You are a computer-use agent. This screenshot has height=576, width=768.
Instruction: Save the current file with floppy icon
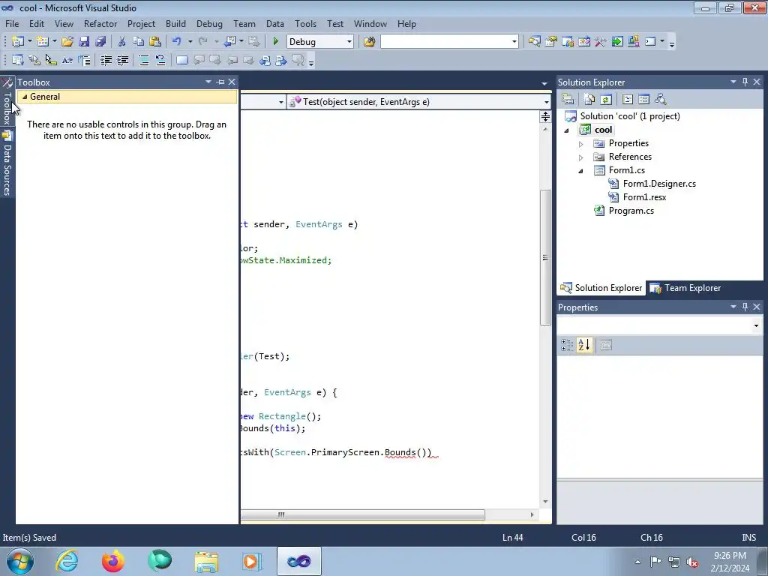84,42
